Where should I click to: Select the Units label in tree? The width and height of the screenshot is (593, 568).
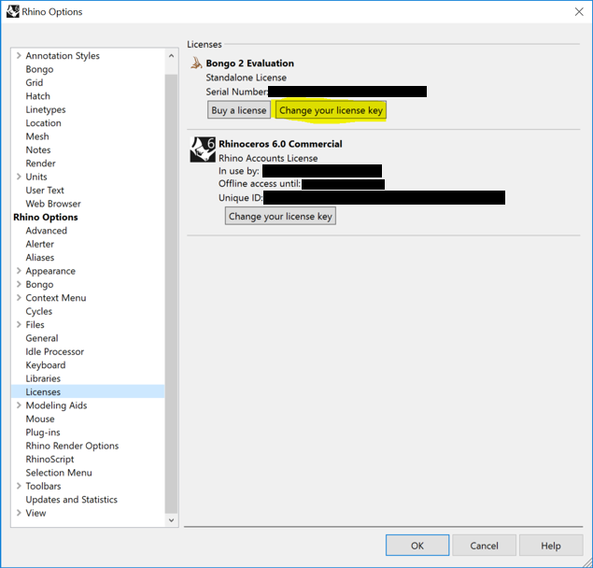[36, 177]
